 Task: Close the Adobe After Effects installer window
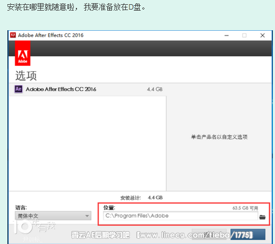[x=262, y=36]
